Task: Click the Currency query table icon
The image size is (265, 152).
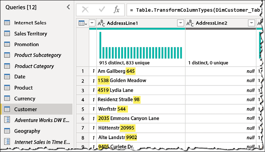Action: coord(7,98)
